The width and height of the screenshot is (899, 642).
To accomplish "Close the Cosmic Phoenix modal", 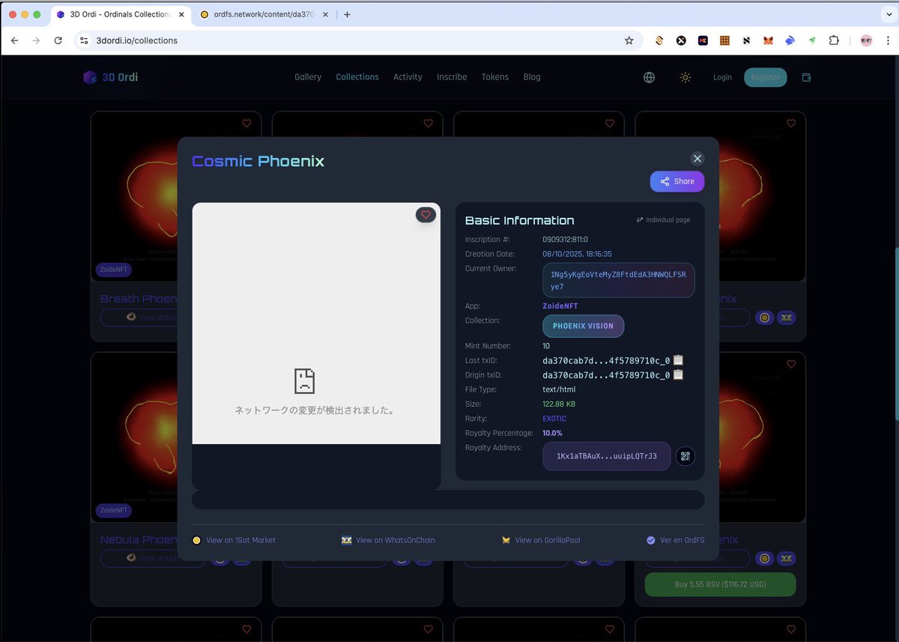I will click(x=697, y=158).
